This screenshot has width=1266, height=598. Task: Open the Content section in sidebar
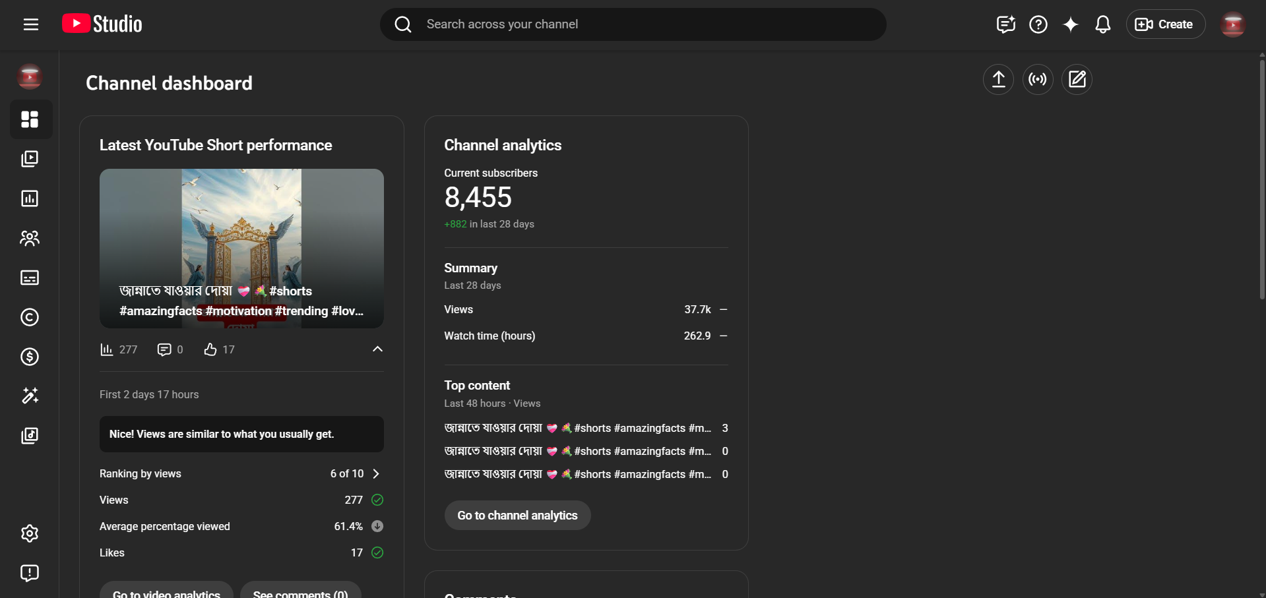coord(30,159)
